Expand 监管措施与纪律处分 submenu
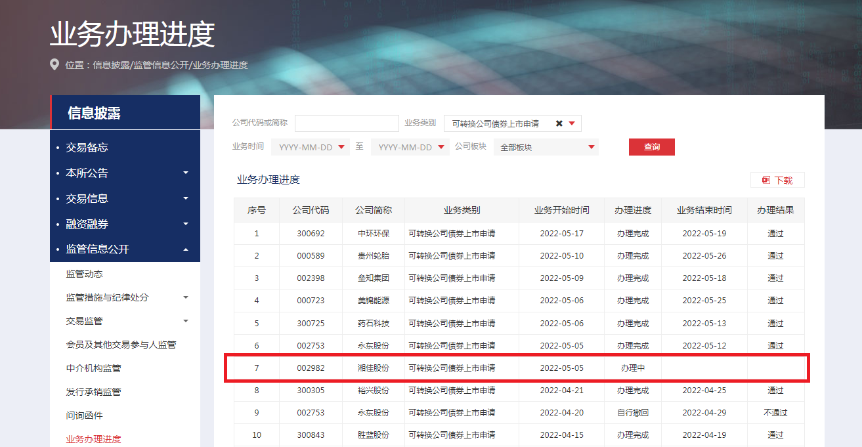 coord(186,297)
